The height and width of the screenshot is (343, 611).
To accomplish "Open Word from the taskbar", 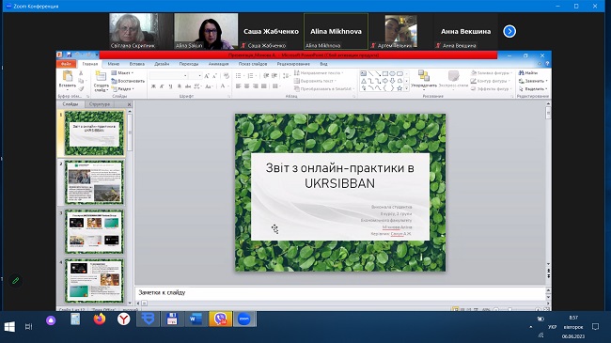I will click(x=196, y=320).
